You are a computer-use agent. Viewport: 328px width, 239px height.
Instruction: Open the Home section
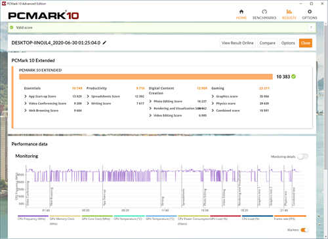pyautogui.click(x=241, y=14)
